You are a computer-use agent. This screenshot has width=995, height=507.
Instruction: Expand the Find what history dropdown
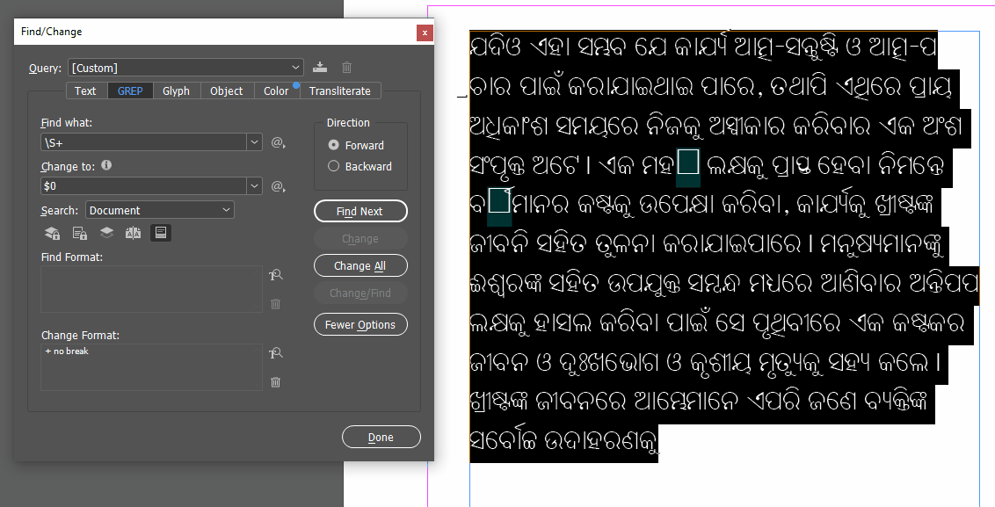255,141
